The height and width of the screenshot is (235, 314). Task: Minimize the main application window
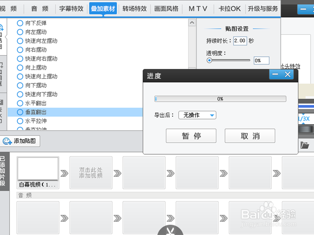(x=303, y=9)
